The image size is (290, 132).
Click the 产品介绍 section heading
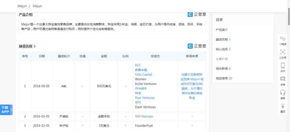(26, 15)
